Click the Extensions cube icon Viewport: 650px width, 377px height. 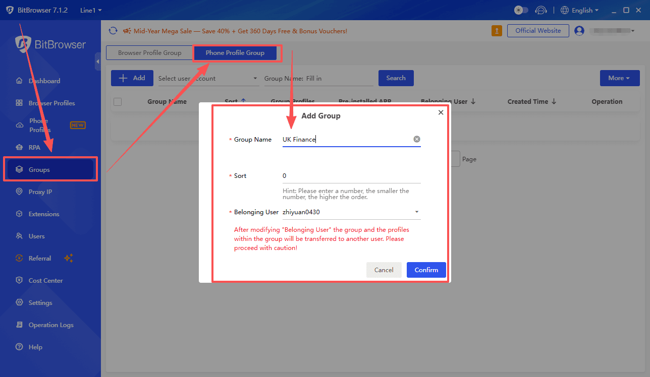[19, 214]
